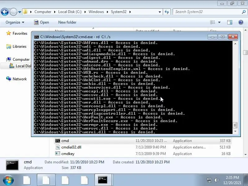The height and width of the screenshot is (186, 248).
Task: Click Explorer file list scroll down arrow
Action: 246,154
